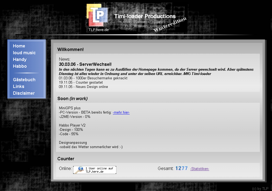Click the 'Counter' section heading
The image size is (272, 191).
point(66,159)
